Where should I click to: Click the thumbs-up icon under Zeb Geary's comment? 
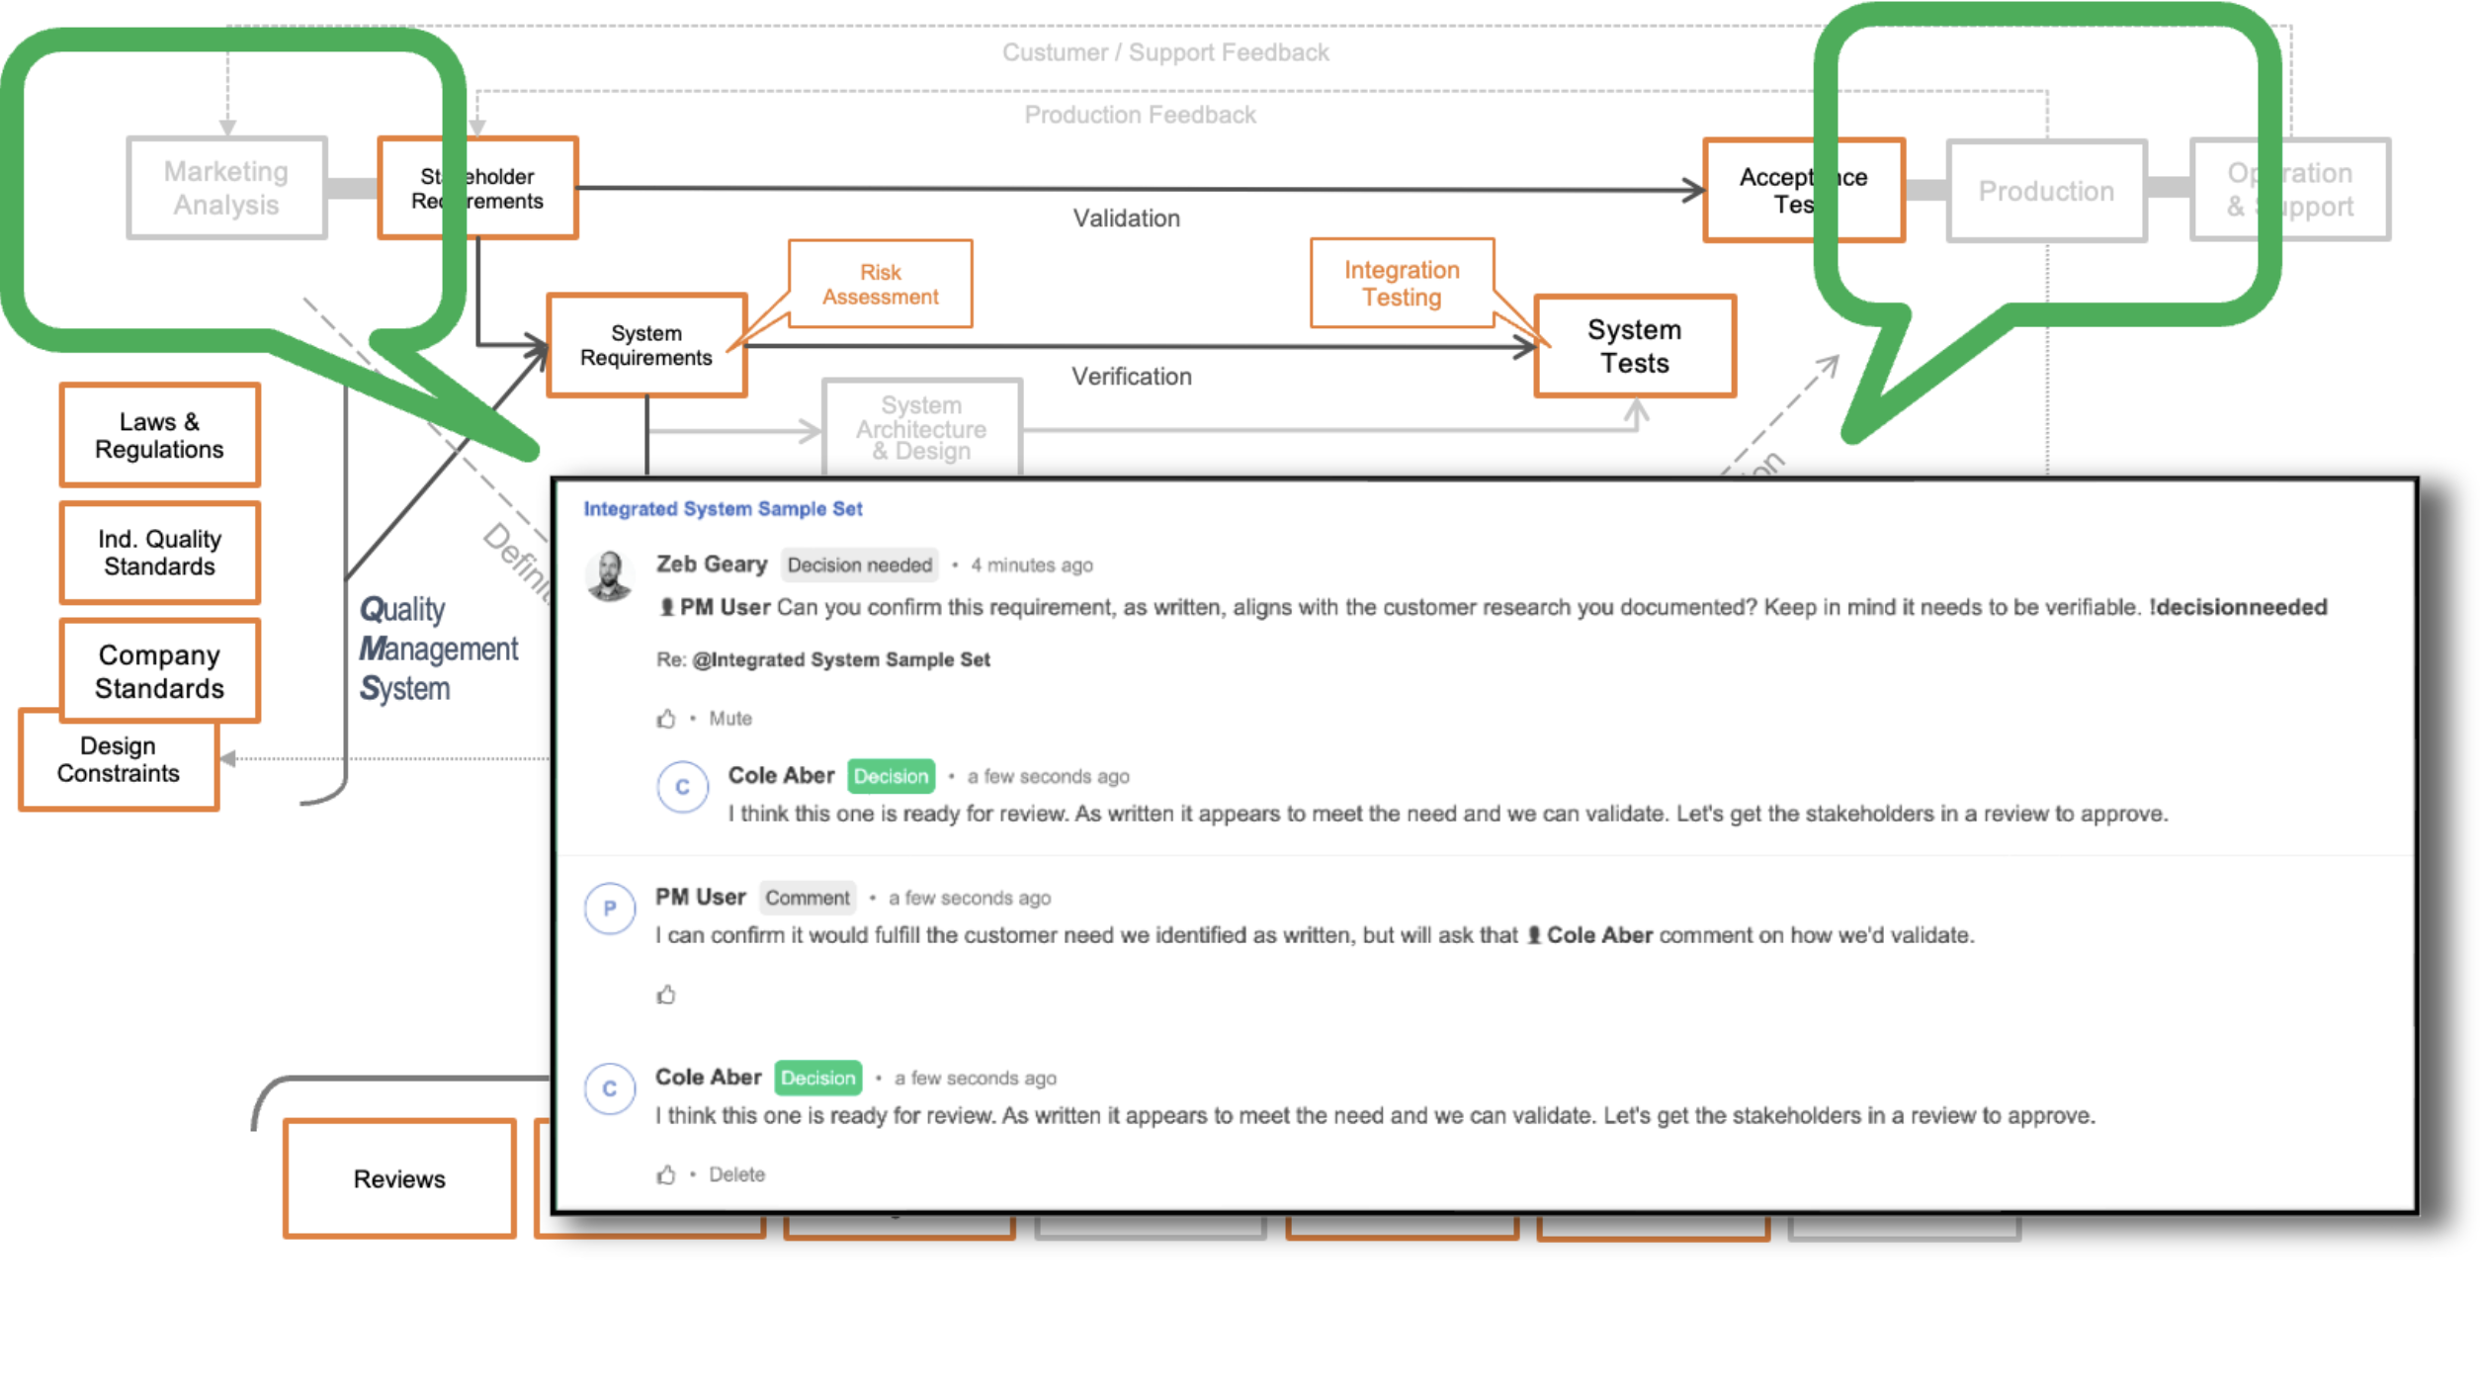[666, 719]
